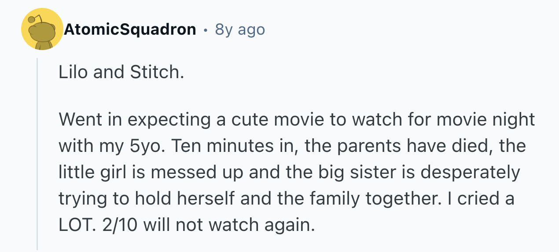Click the word "desperately" in the comment
This screenshot has width=559, height=252.
[x=470, y=172]
